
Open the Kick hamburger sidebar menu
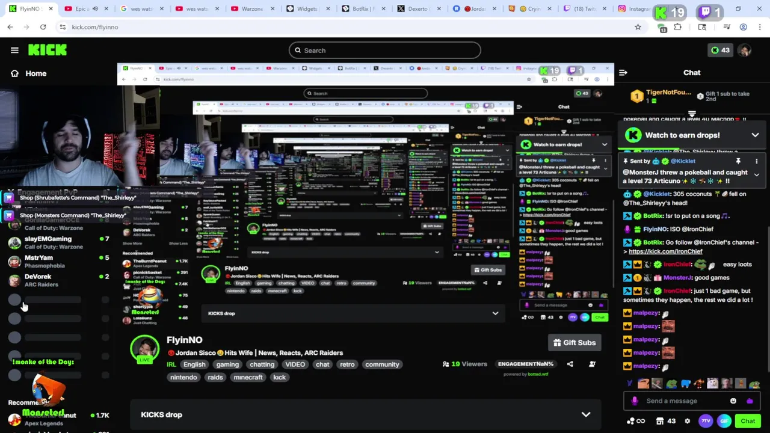tap(14, 51)
